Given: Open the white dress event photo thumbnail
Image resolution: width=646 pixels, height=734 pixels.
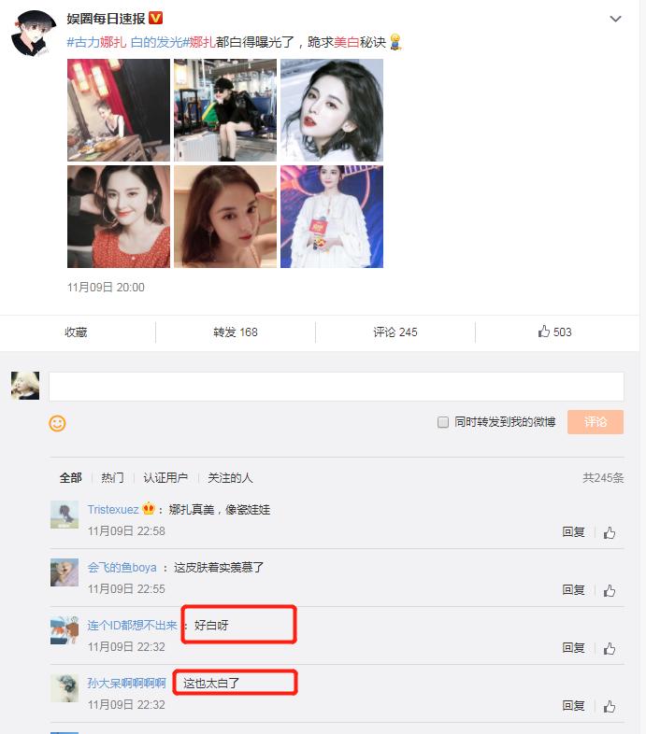Looking at the screenshot, I should coord(332,217).
